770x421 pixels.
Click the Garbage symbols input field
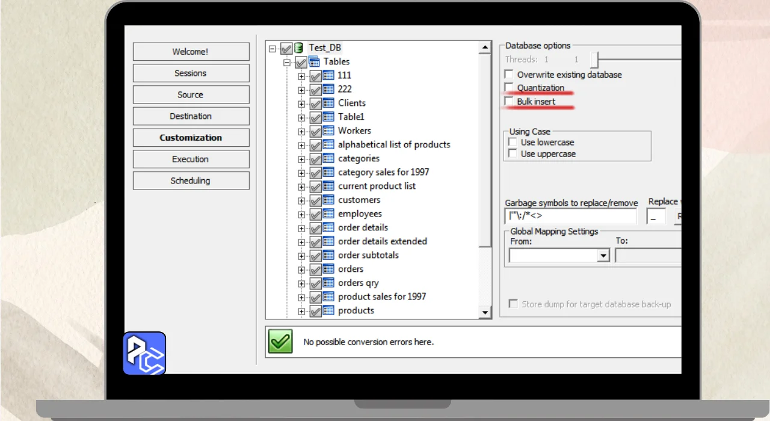[570, 217]
